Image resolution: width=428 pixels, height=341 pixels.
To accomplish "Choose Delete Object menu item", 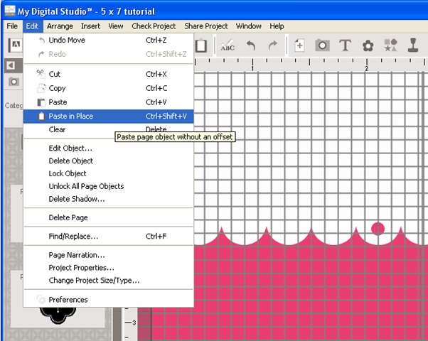I will (x=109, y=161).
